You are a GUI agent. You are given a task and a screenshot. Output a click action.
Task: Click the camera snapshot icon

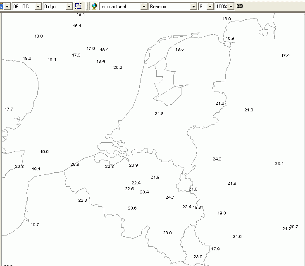(x=240, y=6)
